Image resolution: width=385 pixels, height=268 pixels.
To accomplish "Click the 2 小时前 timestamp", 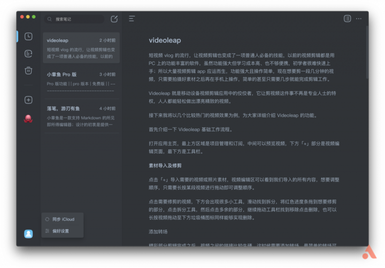I will click(x=107, y=40).
